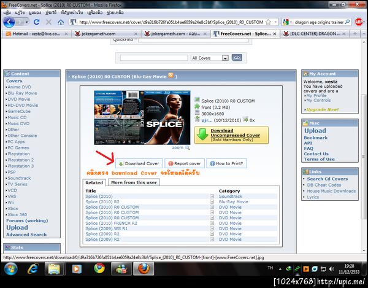This screenshot has width=368, height=288.
Task: Click uploader pjr... user link
Action: pyautogui.click(x=207, y=120)
